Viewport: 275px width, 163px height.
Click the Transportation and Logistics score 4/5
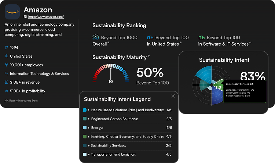click(169, 155)
